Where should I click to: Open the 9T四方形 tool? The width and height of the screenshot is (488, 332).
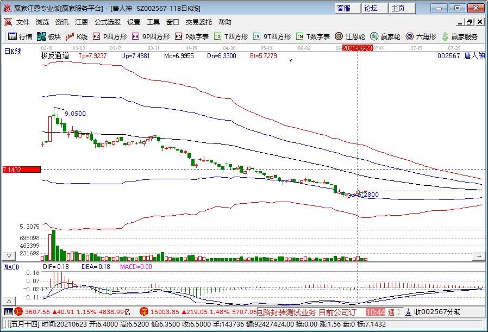click(272, 37)
